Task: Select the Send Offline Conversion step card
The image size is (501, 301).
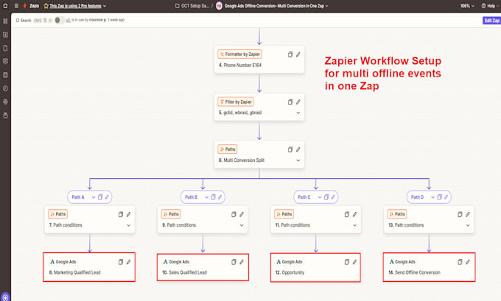Action: (429, 267)
